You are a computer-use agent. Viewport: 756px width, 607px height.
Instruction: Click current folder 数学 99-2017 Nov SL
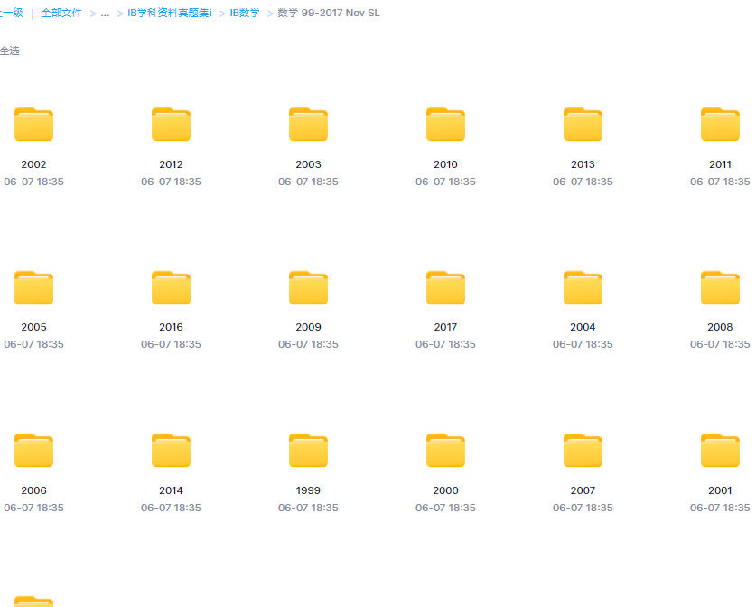tap(329, 13)
